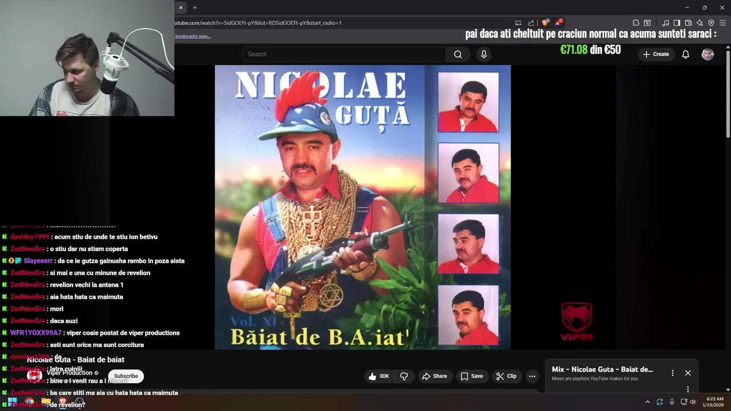Toggle the browser sidebar panel
Image resolution: width=731 pixels, height=411 pixels.
coord(677,23)
